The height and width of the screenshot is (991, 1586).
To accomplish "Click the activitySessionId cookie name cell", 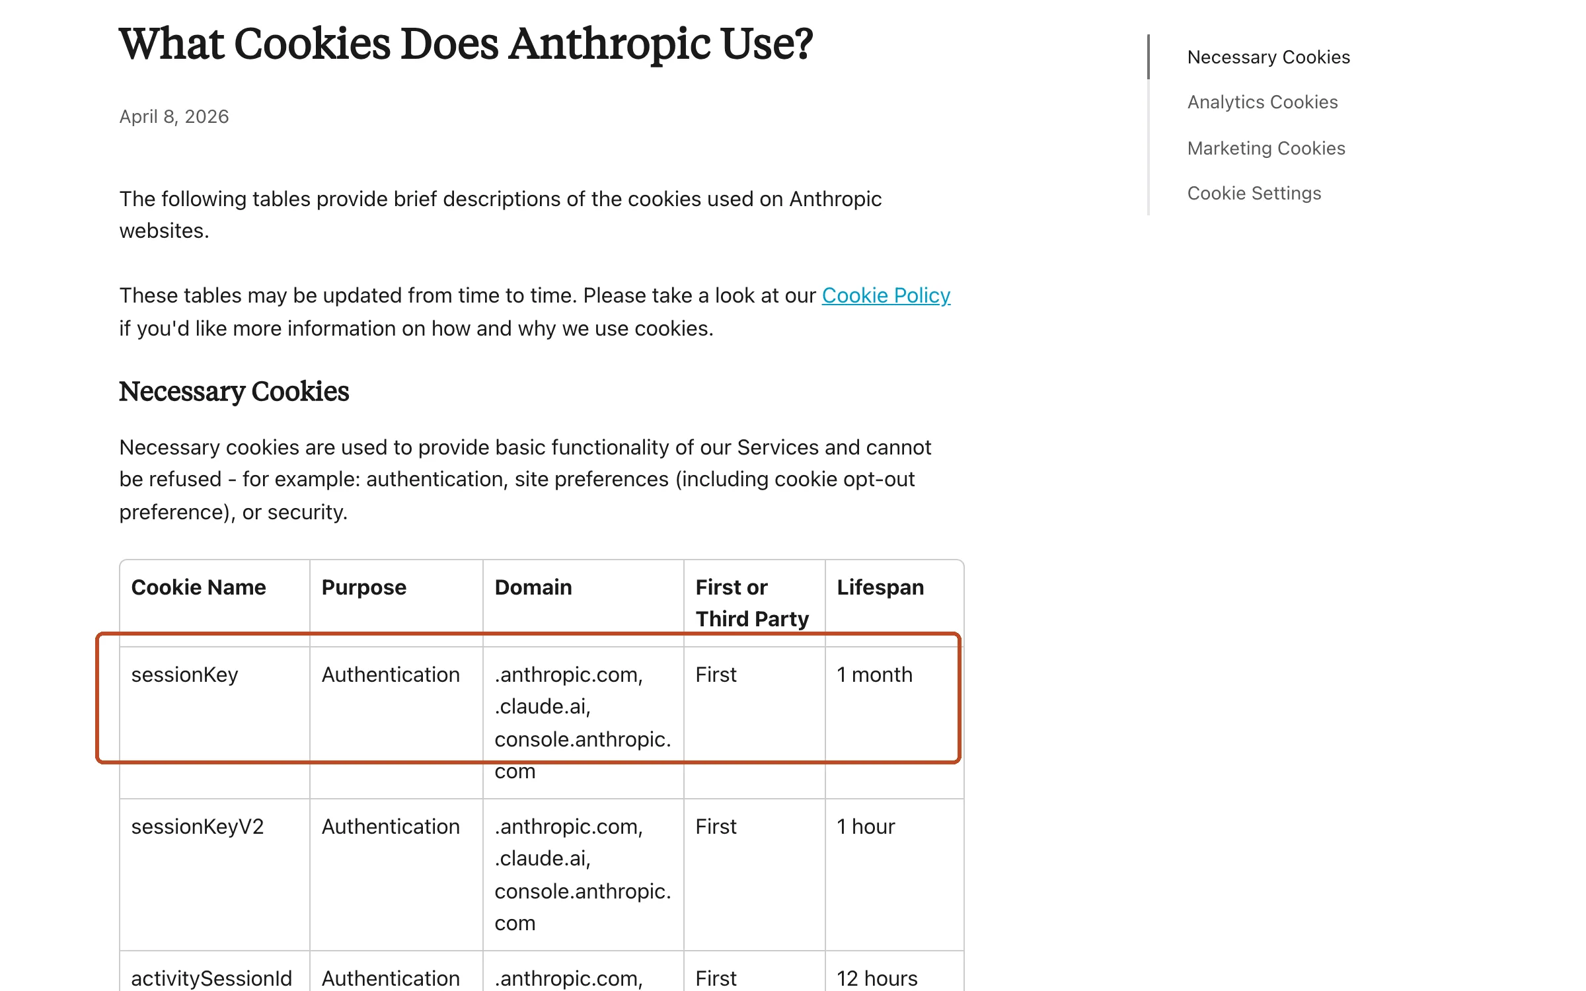I will click(211, 978).
